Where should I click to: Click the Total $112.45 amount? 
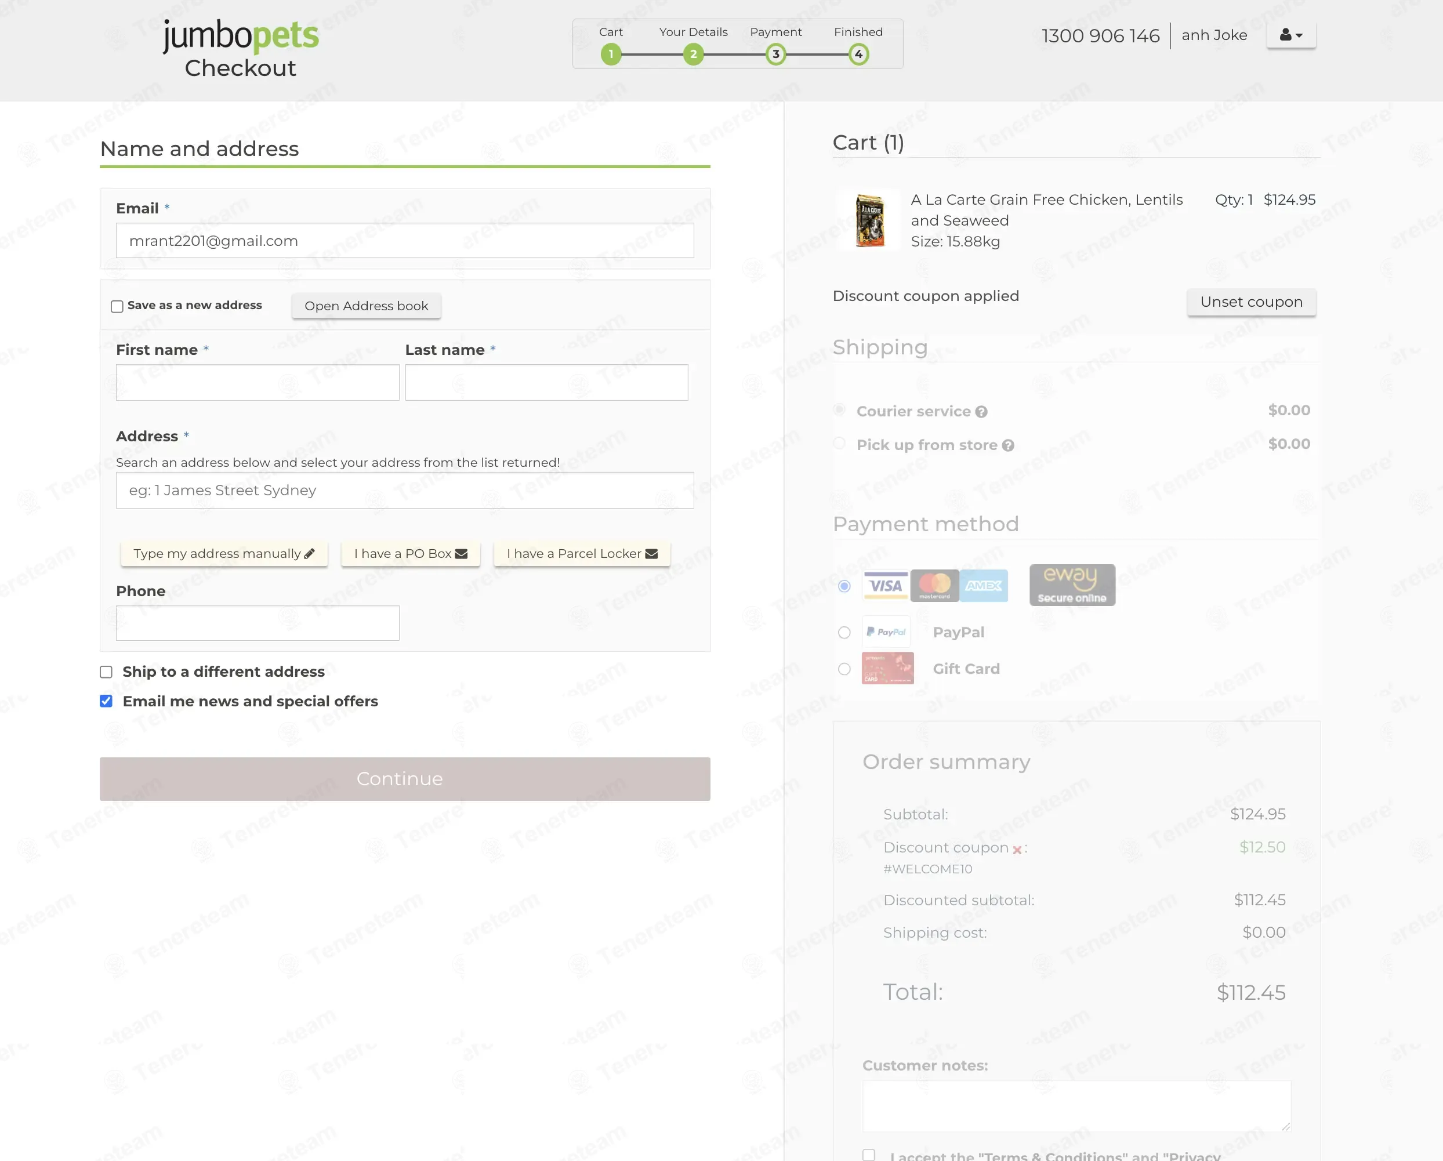[x=1251, y=992]
